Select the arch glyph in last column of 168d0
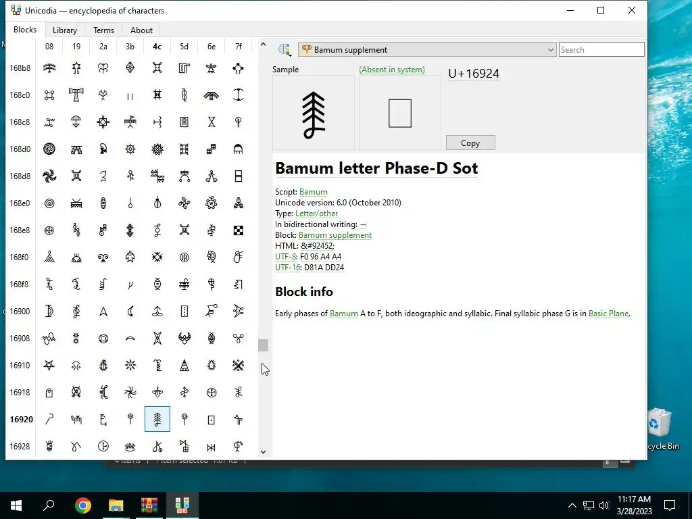The height and width of the screenshot is (519, 692). coord(239,149)
